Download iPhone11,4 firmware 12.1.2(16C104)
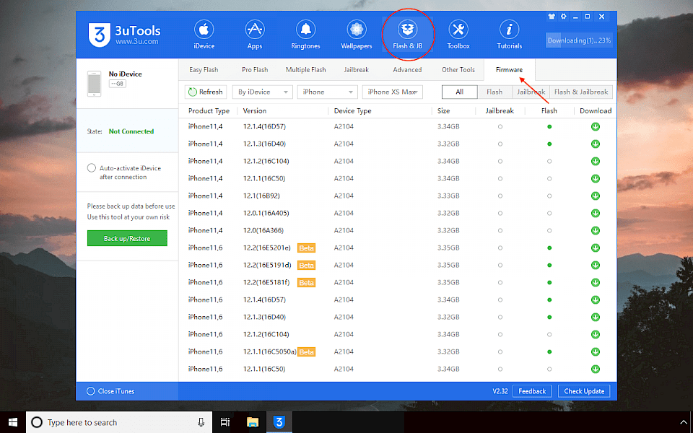 click(x=596, y=161)
